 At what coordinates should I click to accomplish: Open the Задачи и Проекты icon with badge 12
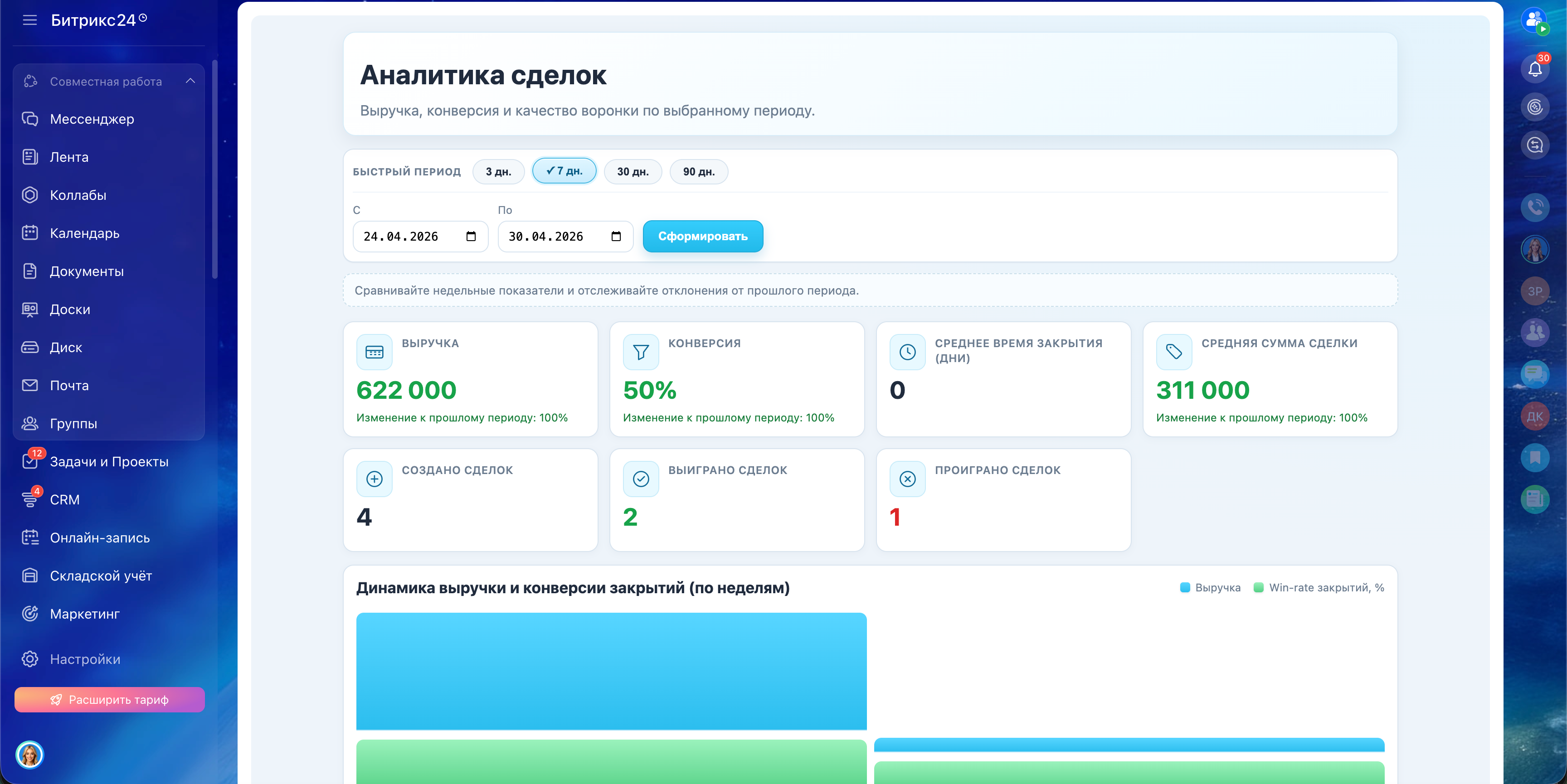[x=30, y=462]
